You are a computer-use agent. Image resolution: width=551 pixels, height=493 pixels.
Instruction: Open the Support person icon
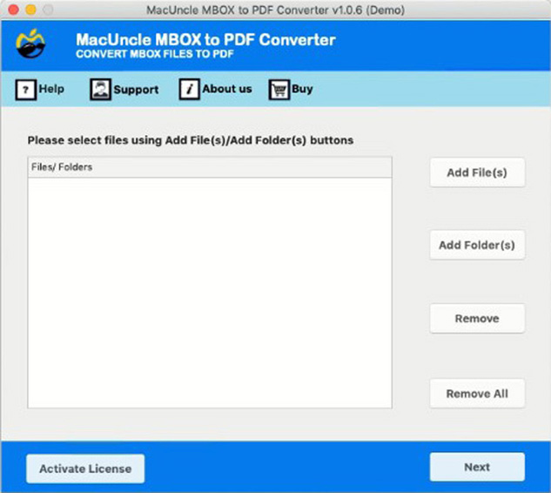click(x=100, y=90)
